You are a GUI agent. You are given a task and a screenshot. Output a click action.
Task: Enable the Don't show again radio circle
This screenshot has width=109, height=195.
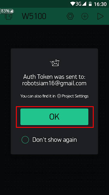pos(25,140)
